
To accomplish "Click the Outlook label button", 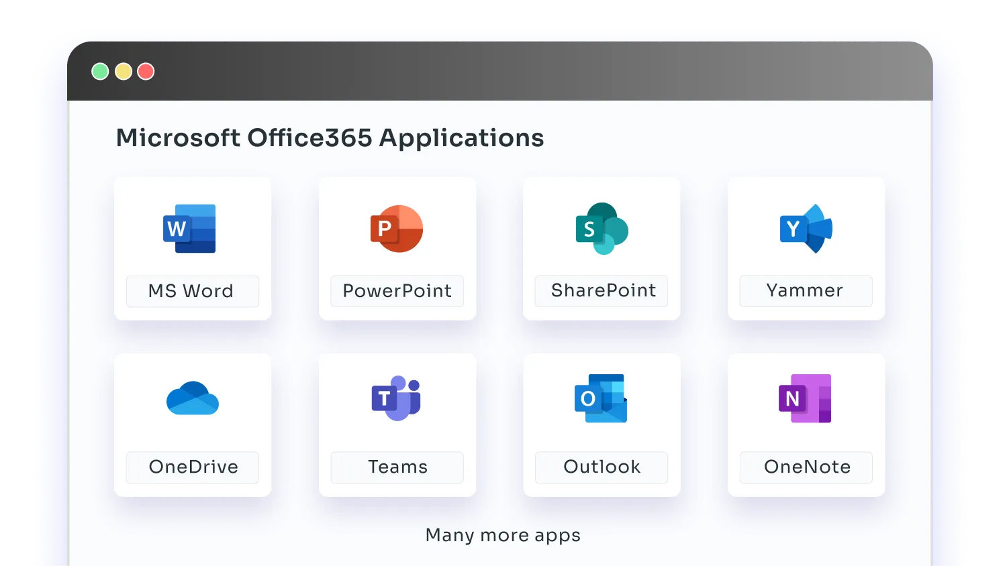I will click(602, 467).
